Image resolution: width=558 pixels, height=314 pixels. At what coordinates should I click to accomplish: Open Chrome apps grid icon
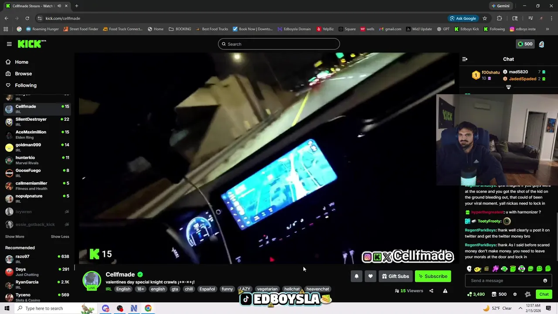click(6, 29)
